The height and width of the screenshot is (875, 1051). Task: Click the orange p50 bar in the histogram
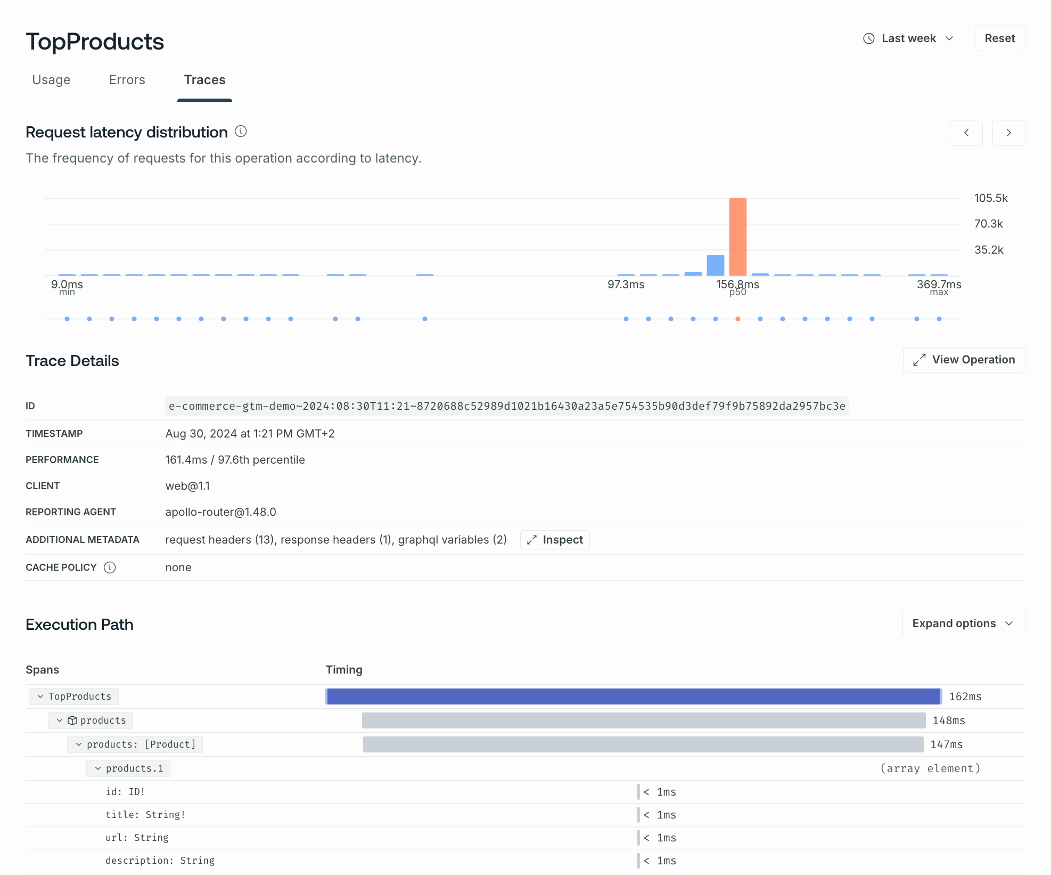737,237
